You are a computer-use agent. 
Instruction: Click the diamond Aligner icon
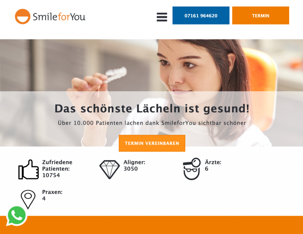tap(109, 169)
